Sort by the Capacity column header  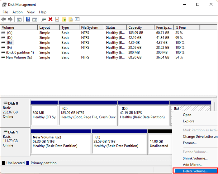point(135,27)
